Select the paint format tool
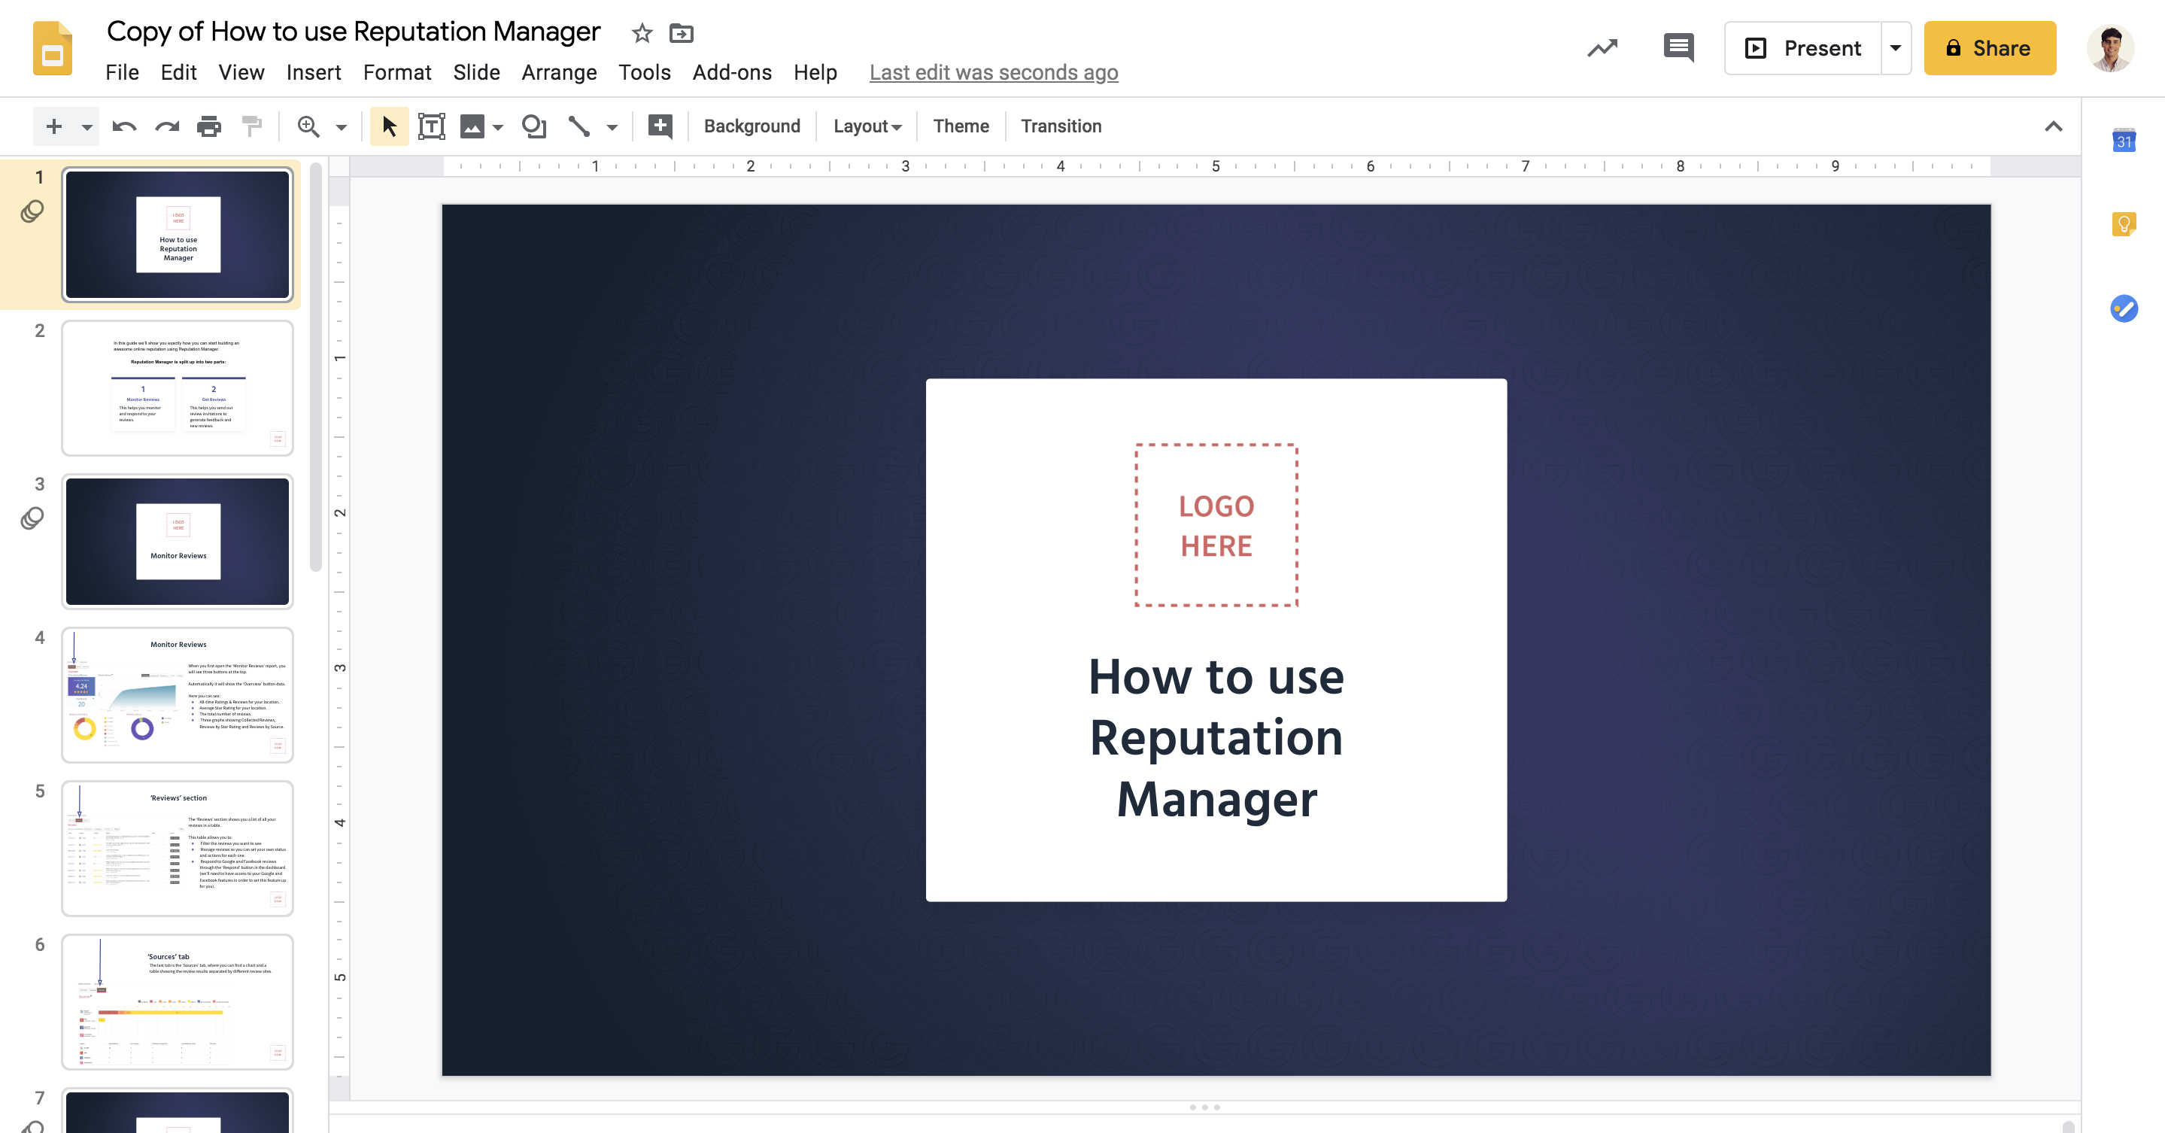 click(251, 127)
